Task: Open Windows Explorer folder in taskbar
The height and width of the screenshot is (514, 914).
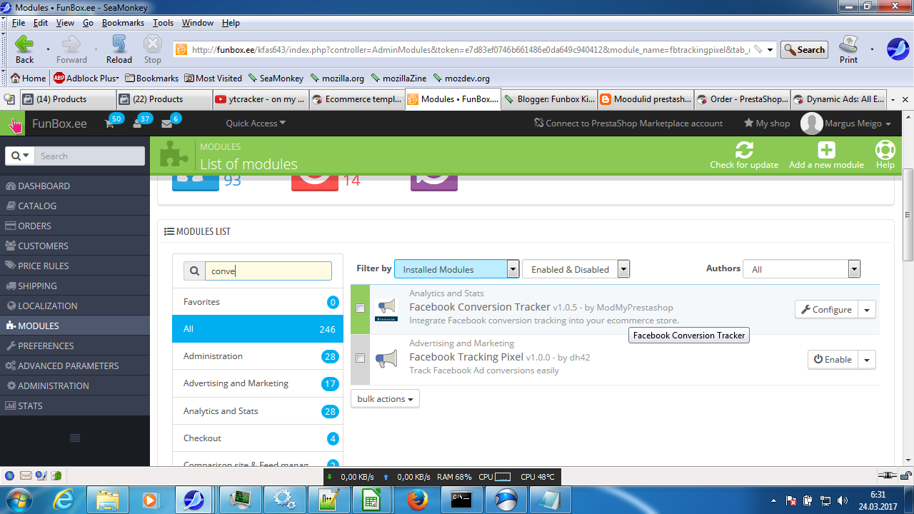Action: (107, 499)
